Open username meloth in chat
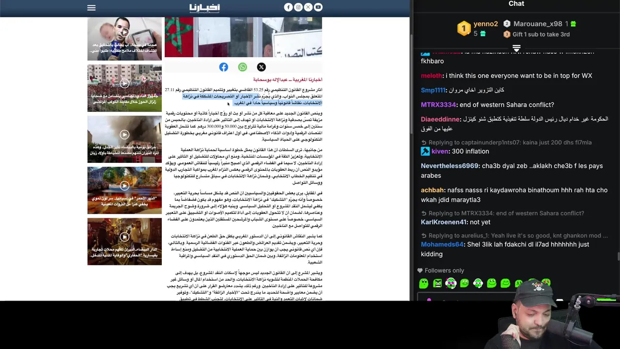 coord(431,76)
